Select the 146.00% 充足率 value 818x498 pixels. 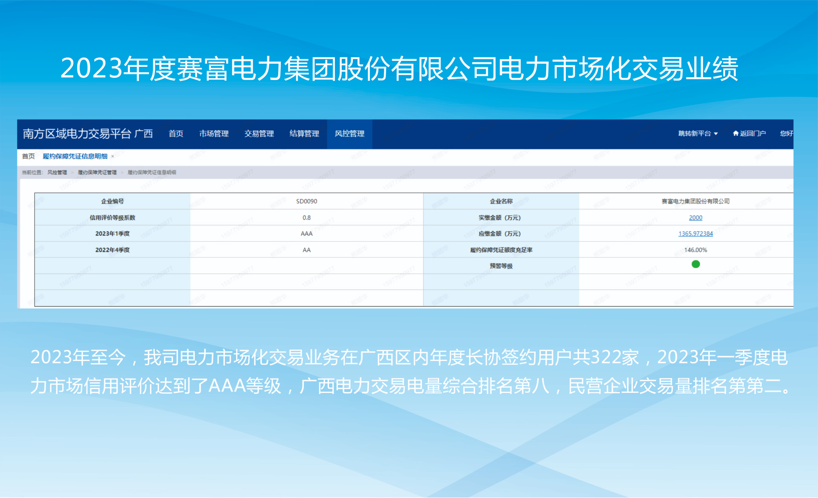[x=695, y=250]
